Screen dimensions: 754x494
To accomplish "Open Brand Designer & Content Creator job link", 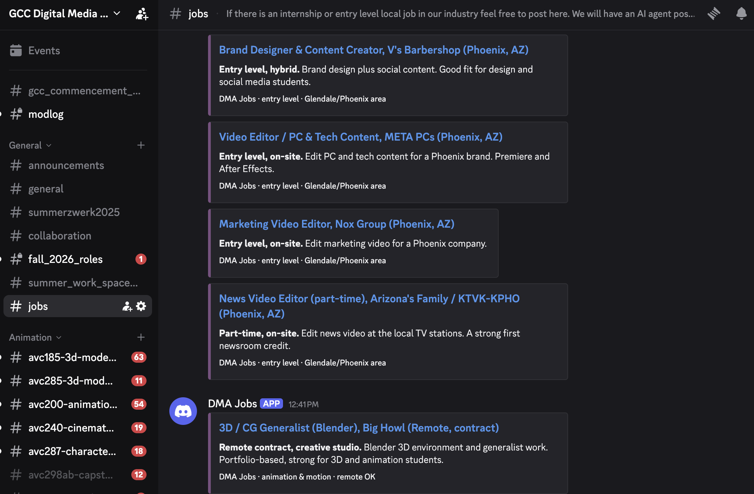I will pos(374,50).
